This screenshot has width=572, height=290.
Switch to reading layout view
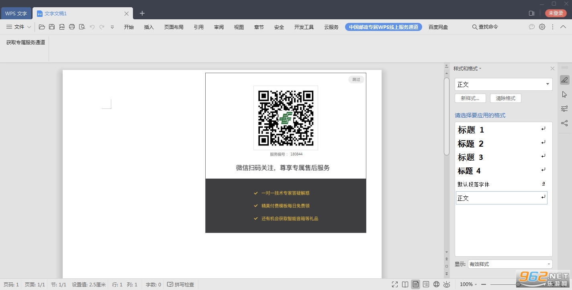click(405, 284)
